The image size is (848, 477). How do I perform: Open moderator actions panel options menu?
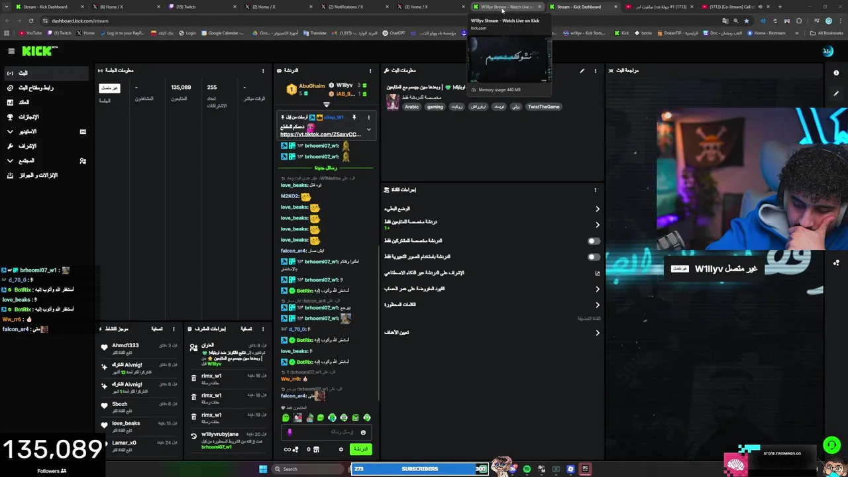(x=263, y=329)
